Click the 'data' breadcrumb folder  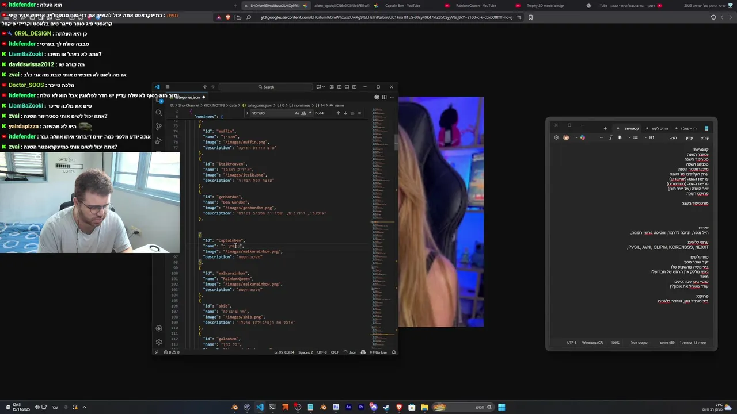tap(233, 105)
